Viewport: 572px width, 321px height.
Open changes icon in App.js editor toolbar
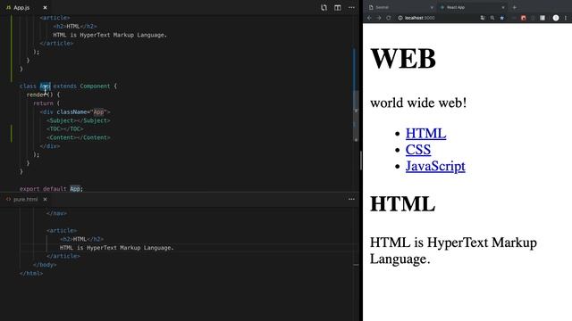coord(324,8)
